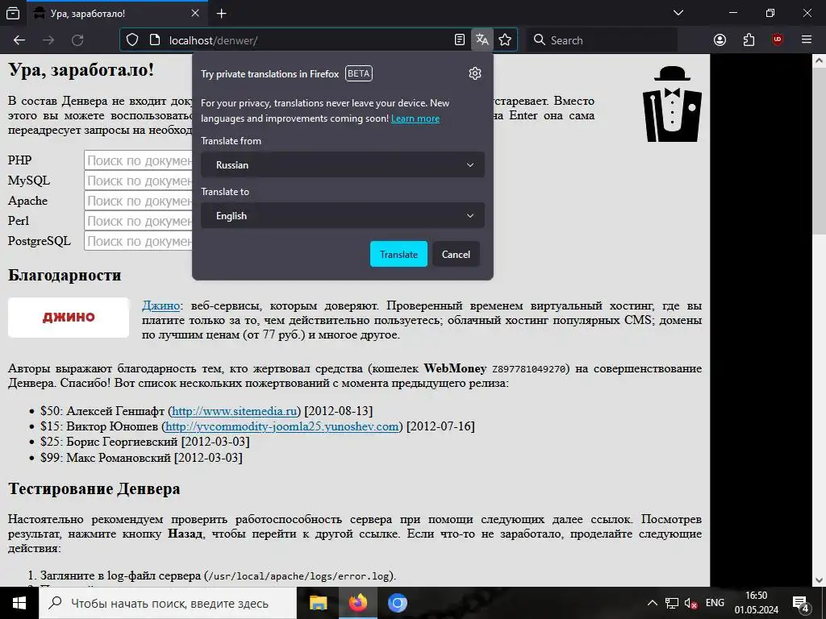Go back to previous page
Viewport: 826px width, 619px height.
click(19, 40)
